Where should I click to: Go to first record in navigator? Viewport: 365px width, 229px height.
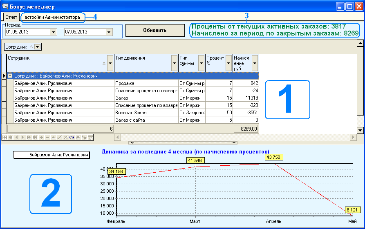[x=4, y=138]
